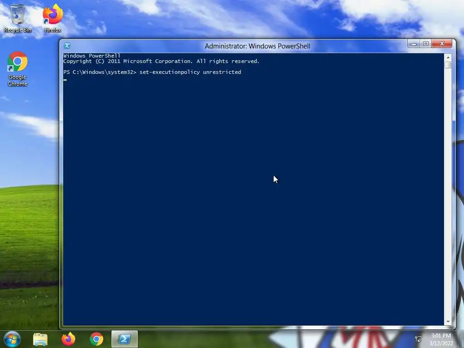Maximize the PowerShell window

pyautogui.click(x=426, y=44)
